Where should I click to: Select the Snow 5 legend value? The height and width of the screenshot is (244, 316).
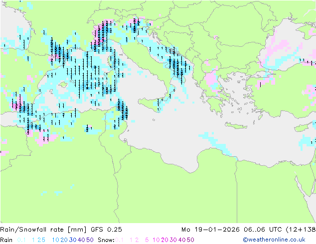pyautogui.click(x=147, y=240)
